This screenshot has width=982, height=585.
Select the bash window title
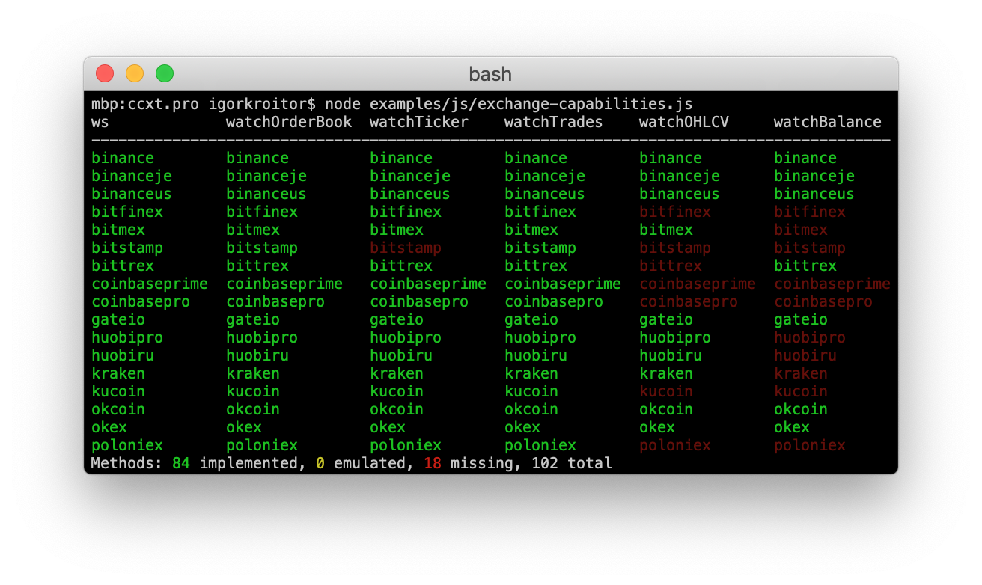pos(490,74)
